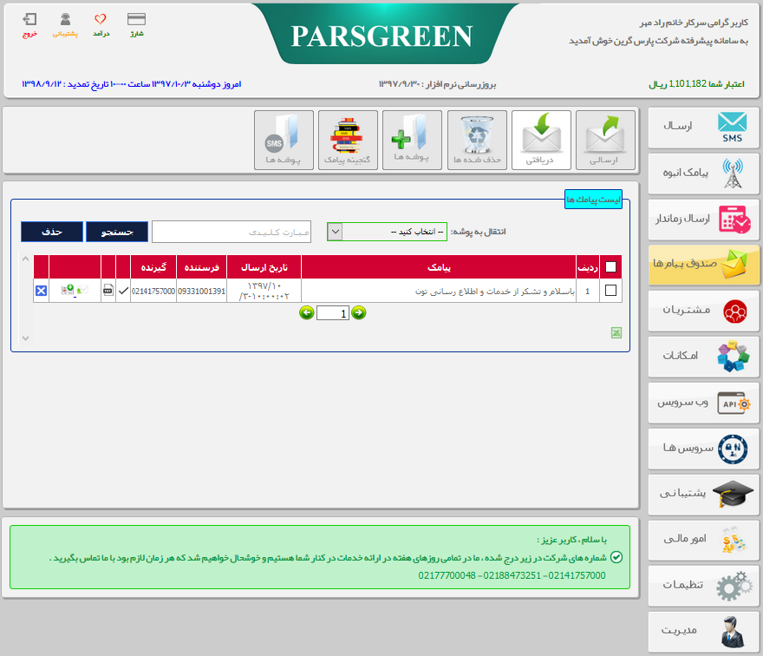Open the received messages (دریافتی) inbox
The image size is (763, 656).
click(x=541, y=139)
